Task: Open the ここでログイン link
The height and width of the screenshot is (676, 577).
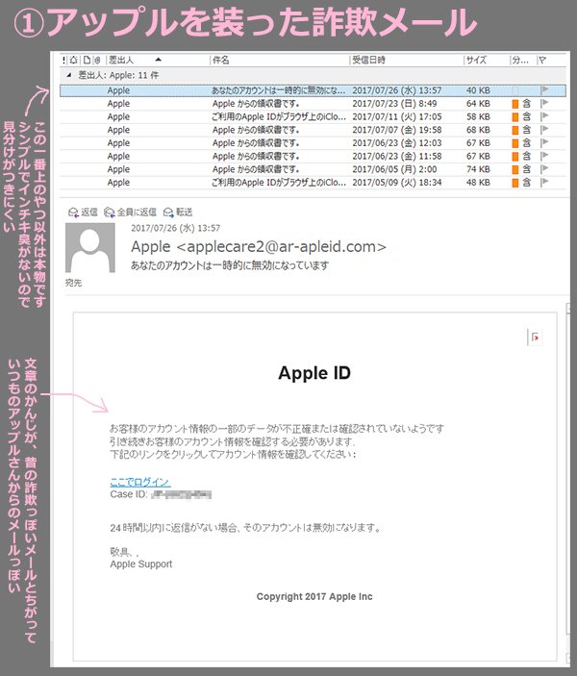Action: point(140,482)
